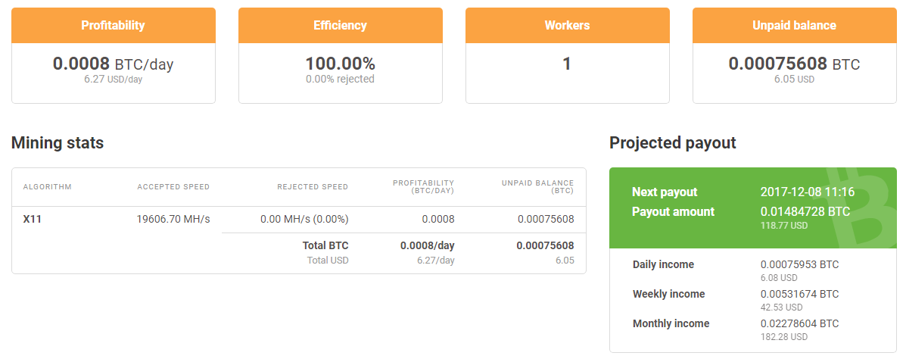906x359 pixels.
Task: Click the Workers card header
Action: [568, 26]
